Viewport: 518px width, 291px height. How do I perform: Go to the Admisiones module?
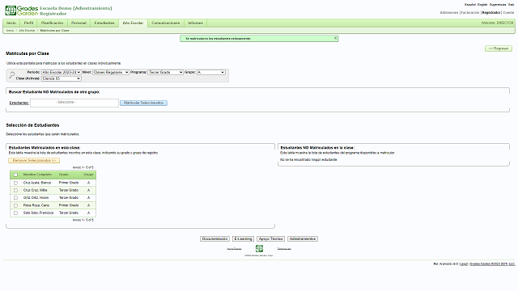click(449, 13)
